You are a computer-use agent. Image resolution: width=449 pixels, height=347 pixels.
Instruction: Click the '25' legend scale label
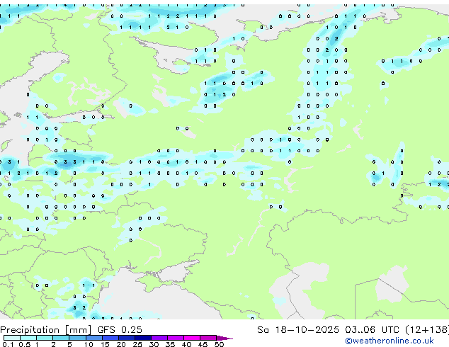click(137, 344)
